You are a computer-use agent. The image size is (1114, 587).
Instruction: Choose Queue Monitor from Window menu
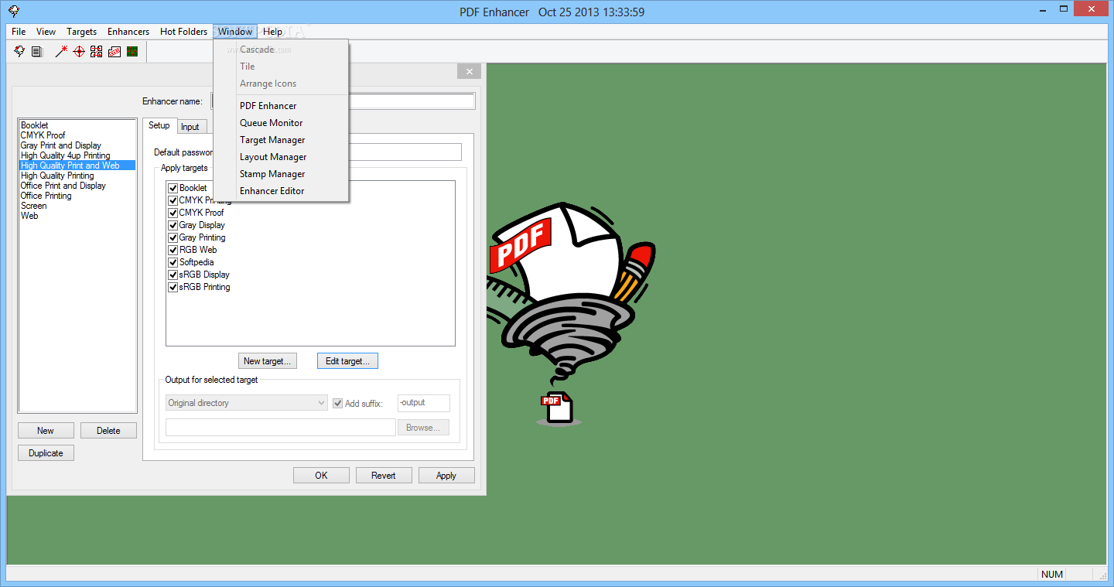[x=282, y=123]
